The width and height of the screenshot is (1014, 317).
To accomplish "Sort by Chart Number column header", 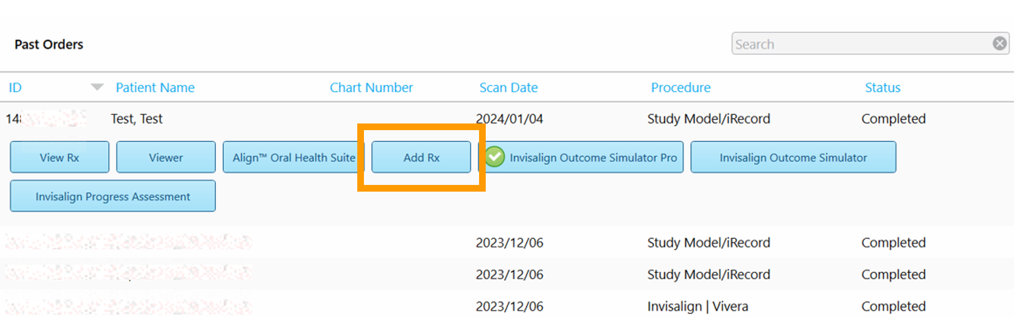I will pos(371,88).
